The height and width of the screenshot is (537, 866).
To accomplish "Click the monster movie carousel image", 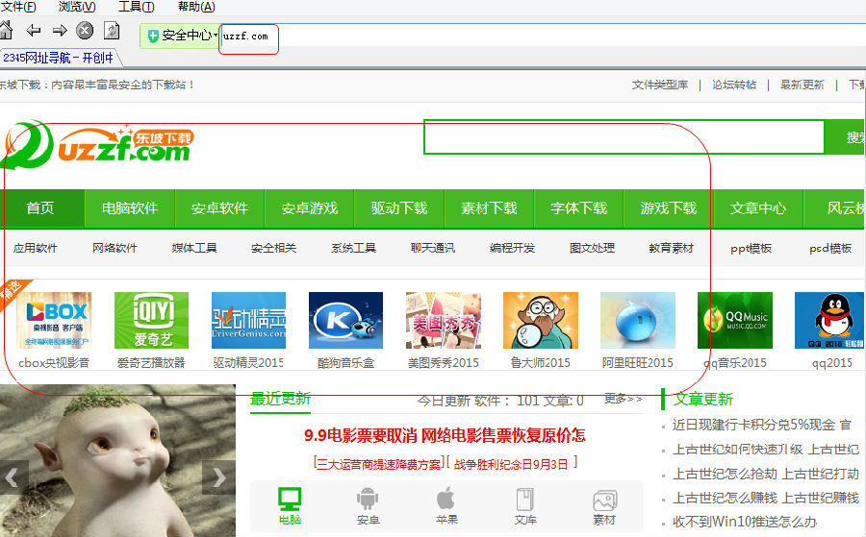I will 117,461.
